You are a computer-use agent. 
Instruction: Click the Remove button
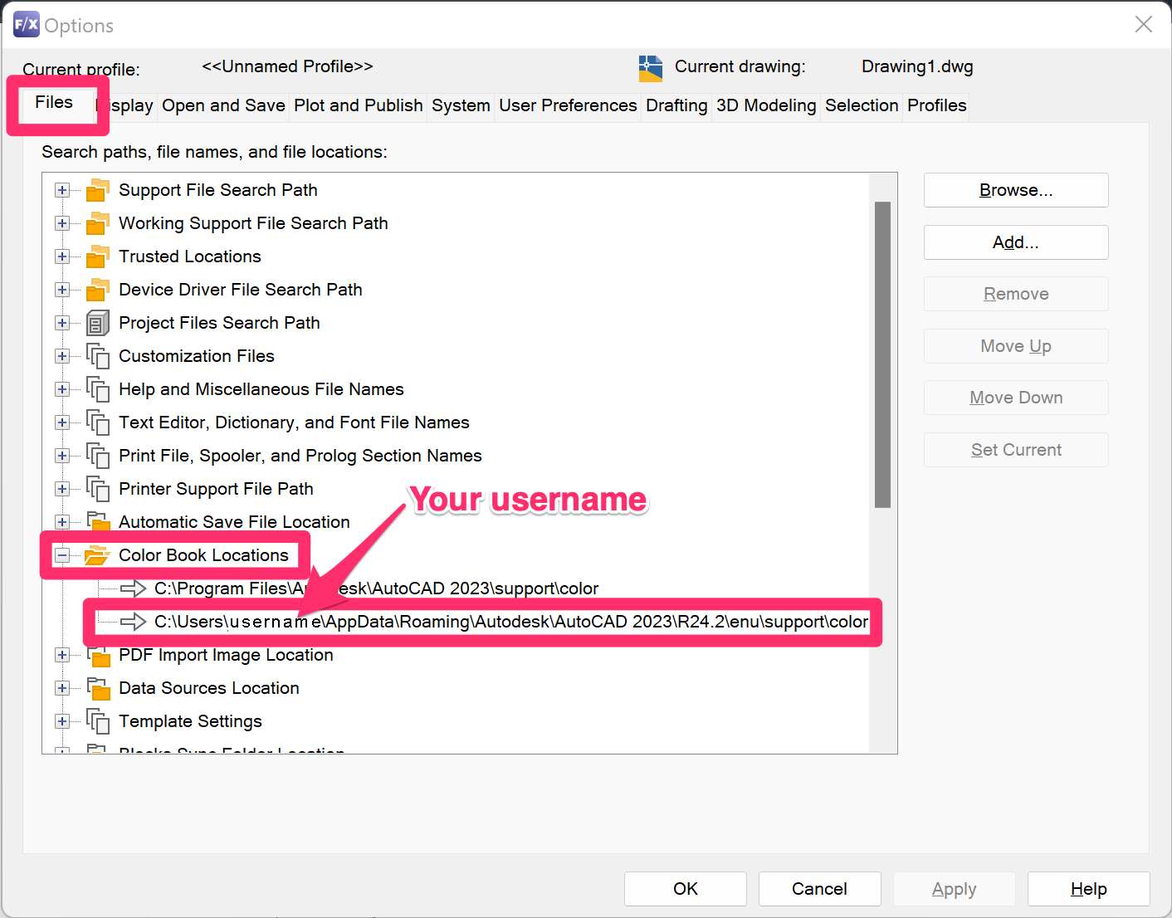coord(1016,294)
